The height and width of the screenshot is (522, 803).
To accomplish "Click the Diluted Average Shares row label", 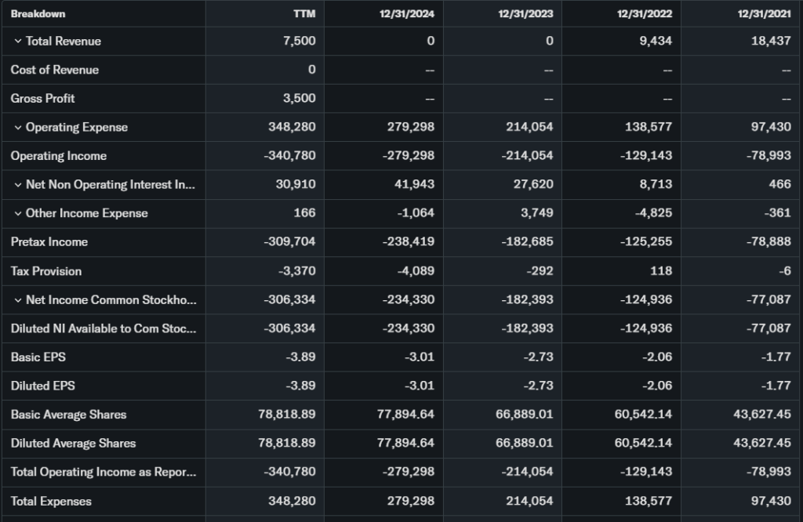I will (73, 444).
